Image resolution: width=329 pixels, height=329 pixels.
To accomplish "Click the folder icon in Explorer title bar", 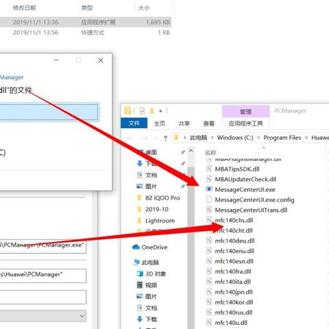I will click(127, 110).
